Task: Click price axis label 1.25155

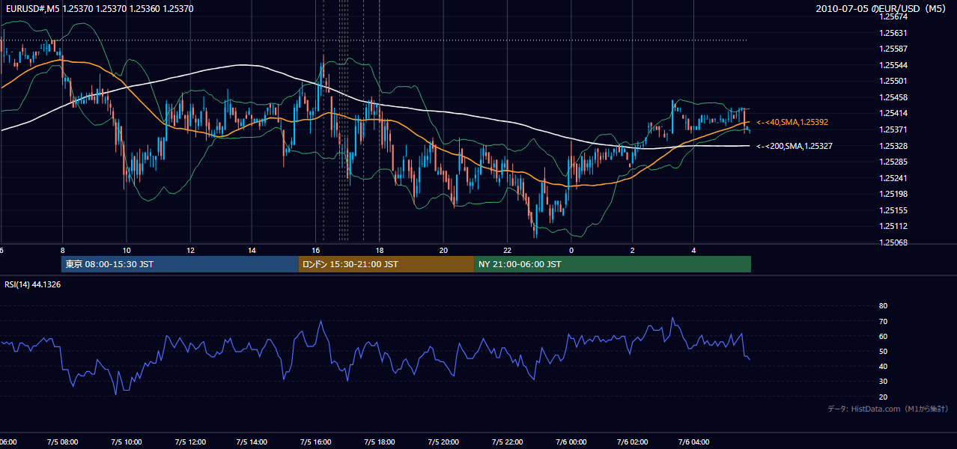Action: (x=894, y=210)
